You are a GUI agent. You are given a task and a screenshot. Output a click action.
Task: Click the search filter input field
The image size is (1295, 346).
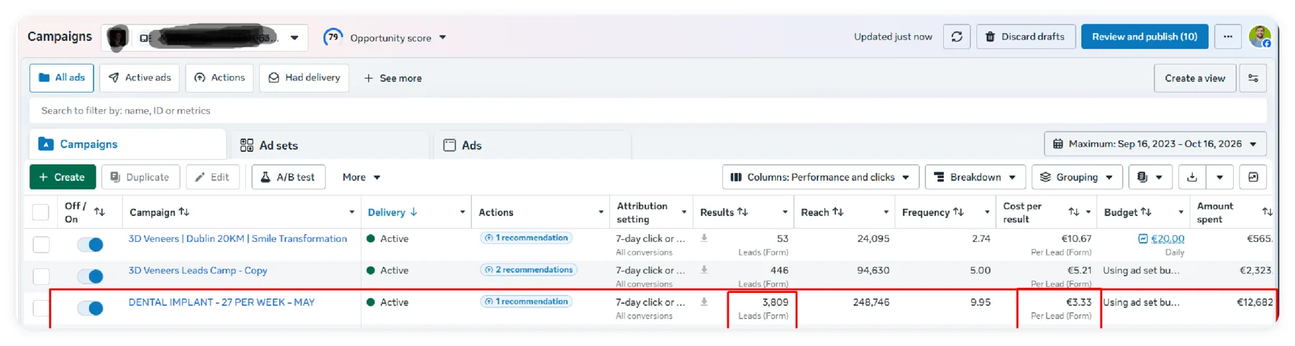647,111
